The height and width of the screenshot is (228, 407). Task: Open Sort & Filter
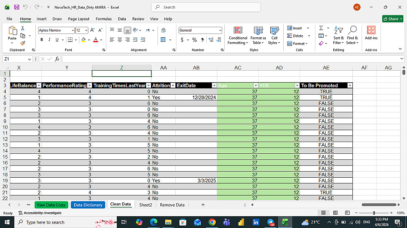339,35
